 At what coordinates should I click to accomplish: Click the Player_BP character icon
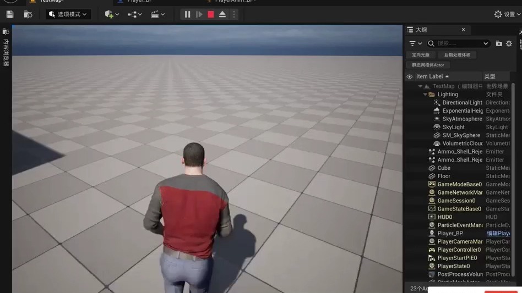coord(432,233)
